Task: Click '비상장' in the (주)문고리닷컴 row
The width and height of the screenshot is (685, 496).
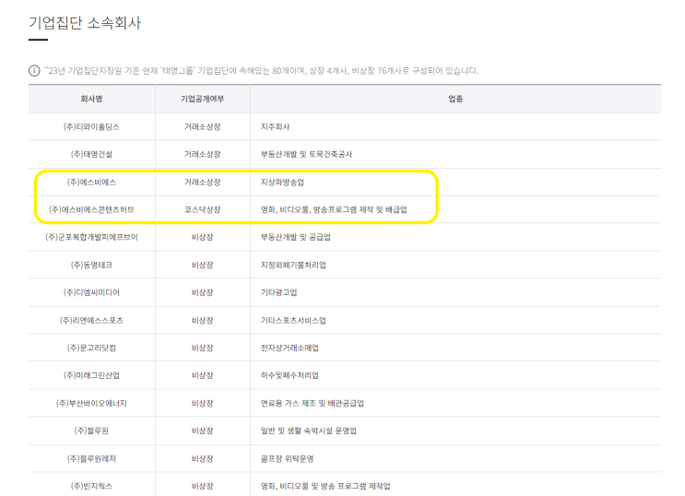Action: pos(202,348)
